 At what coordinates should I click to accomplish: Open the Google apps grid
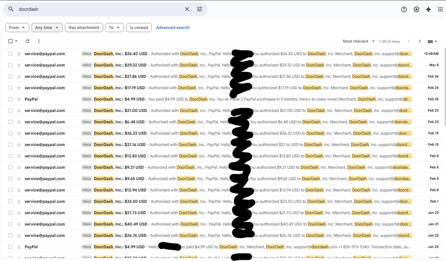click(440, 9)
